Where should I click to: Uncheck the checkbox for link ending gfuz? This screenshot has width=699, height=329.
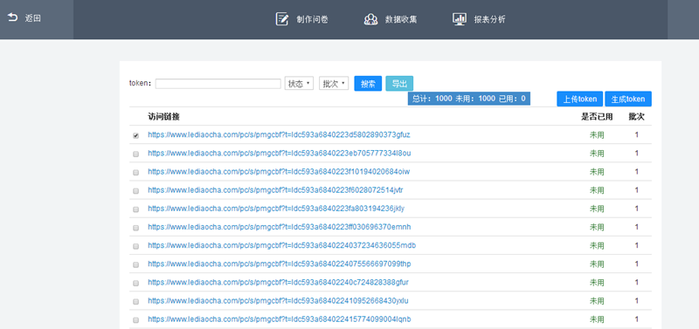(136, 136)
